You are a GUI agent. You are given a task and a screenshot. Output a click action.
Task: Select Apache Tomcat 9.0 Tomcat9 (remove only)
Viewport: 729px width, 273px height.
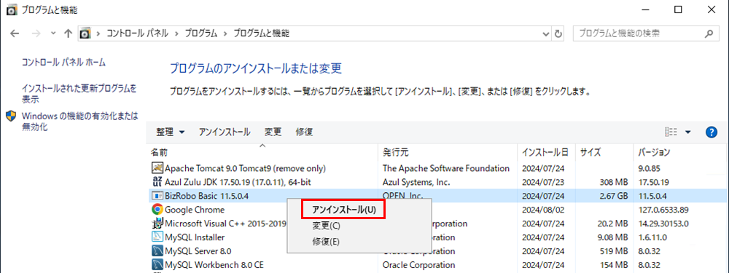click(x=245, y=168)
